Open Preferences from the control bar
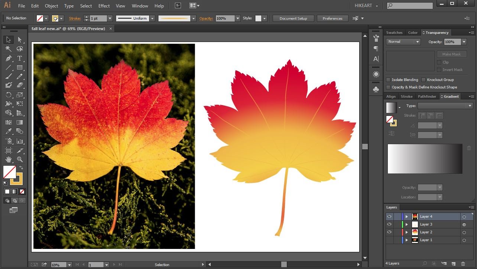Image resolution: width=477 pixels, height=269 pixels. [x=332, y=18]
